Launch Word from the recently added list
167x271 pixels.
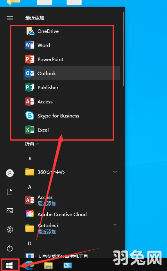[72, 45]
